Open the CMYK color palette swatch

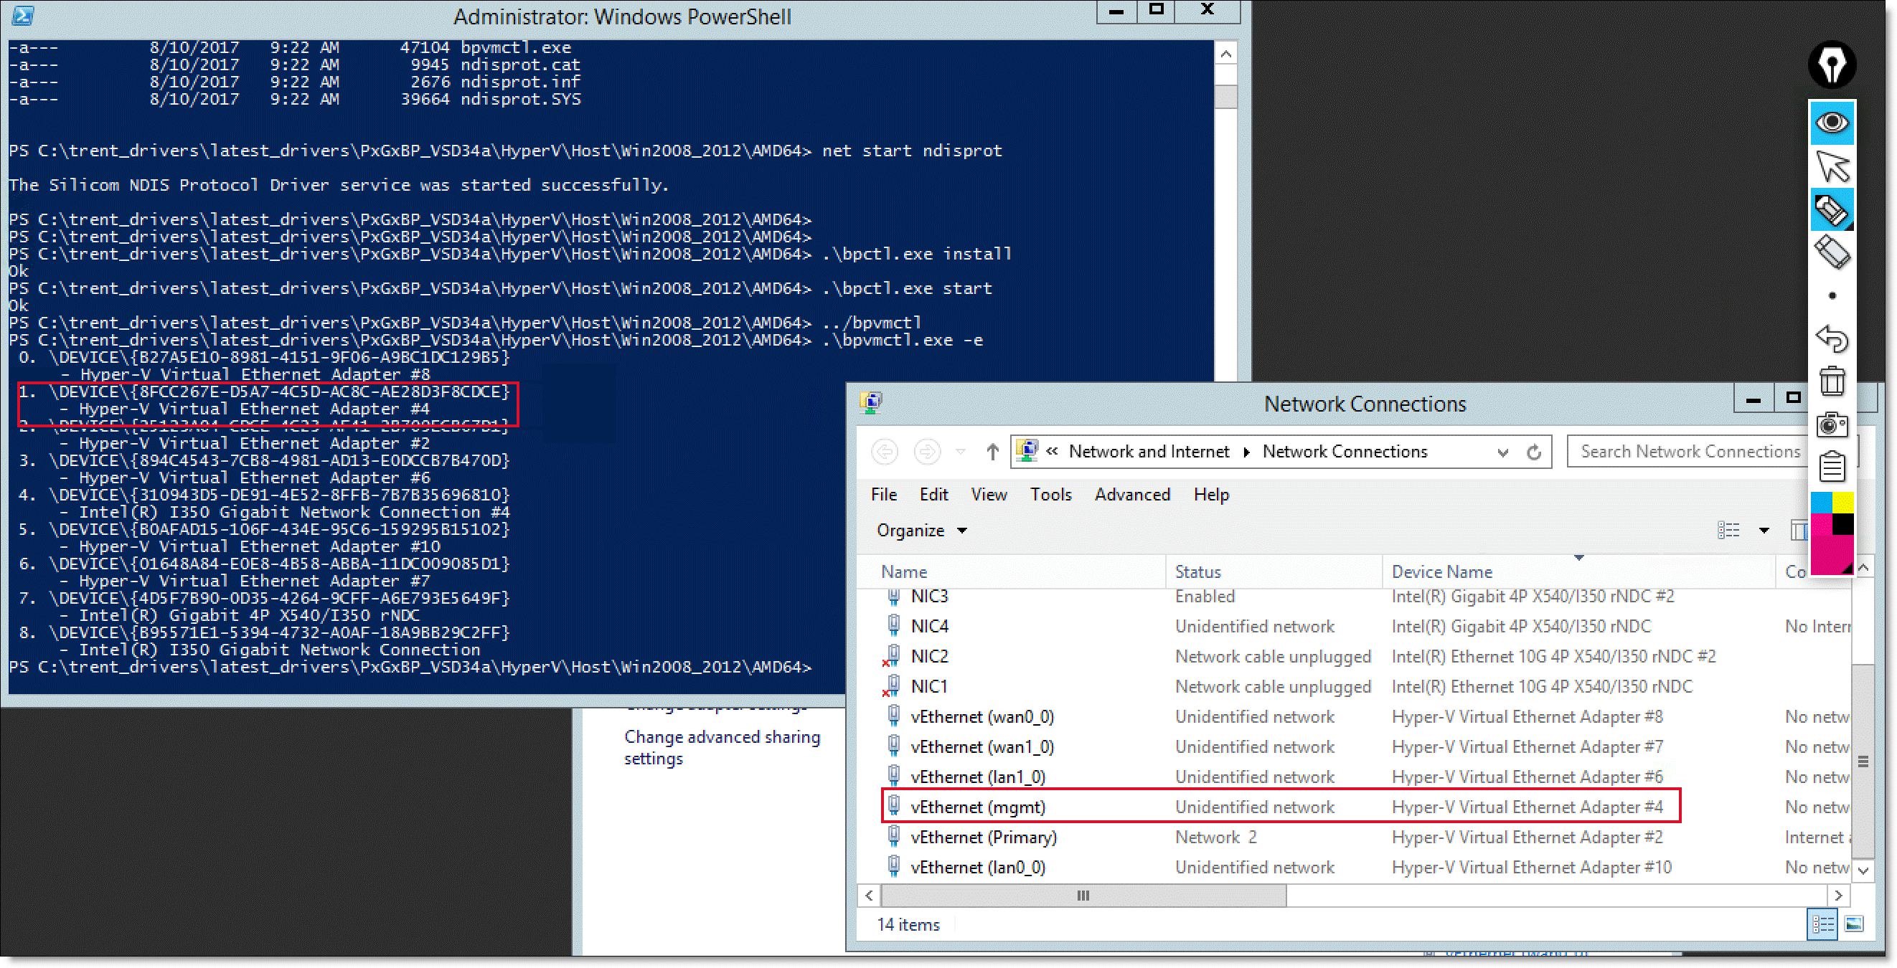point(1832,533)
